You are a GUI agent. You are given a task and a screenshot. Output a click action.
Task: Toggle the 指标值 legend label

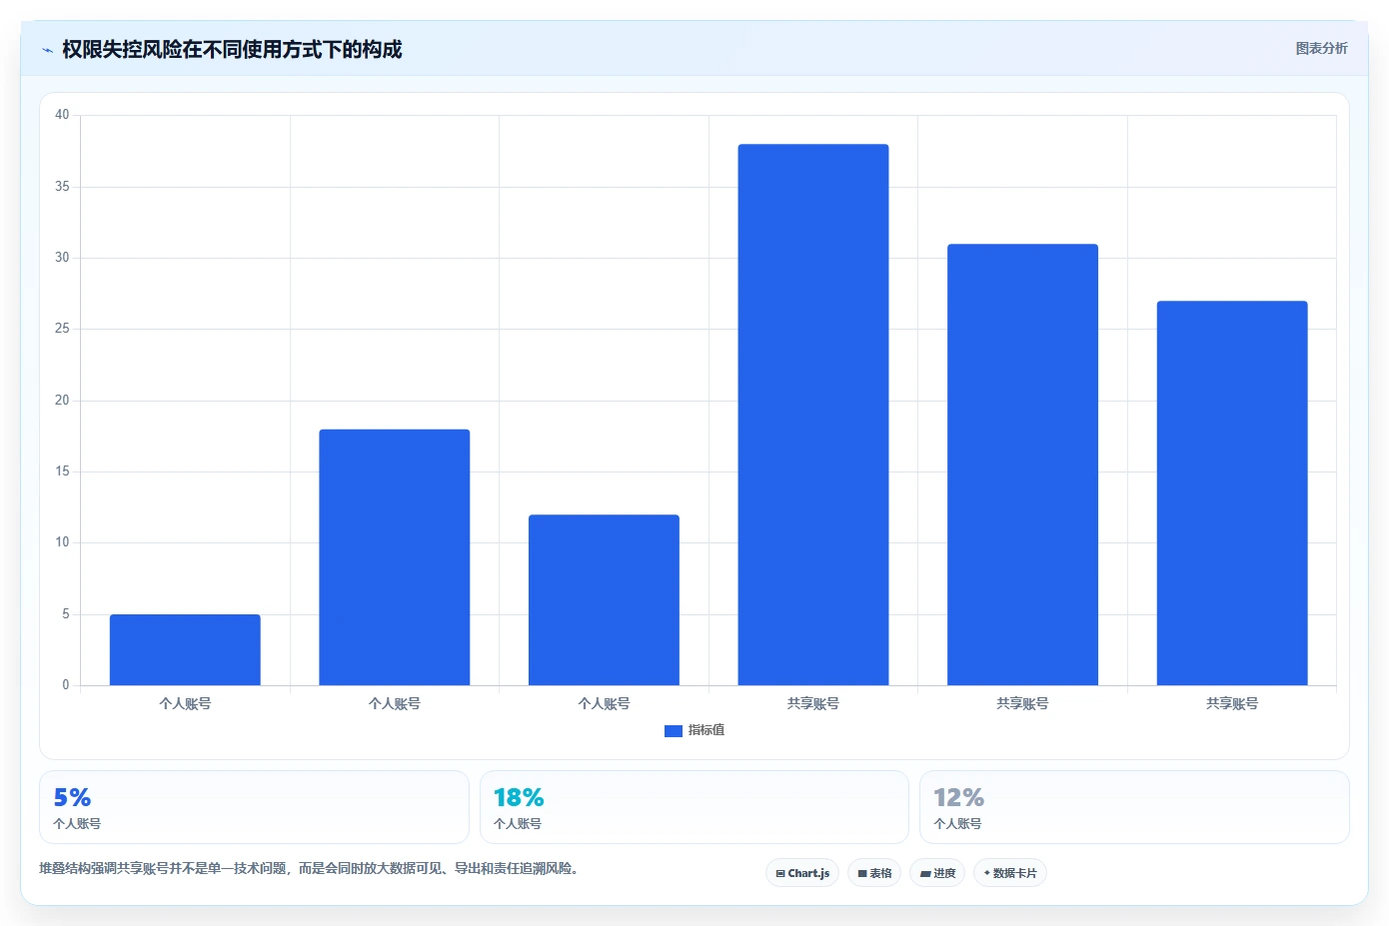[x=706, y=730]
